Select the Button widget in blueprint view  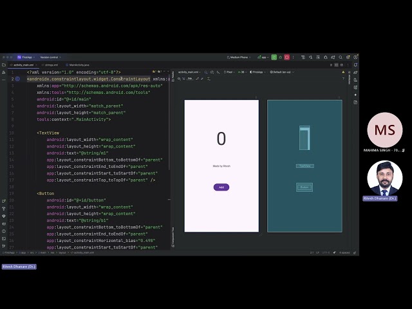[x=304, y=187]
